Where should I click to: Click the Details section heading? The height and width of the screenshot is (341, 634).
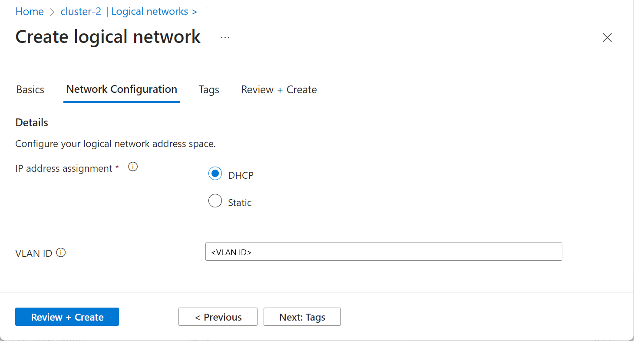(32, 123)
